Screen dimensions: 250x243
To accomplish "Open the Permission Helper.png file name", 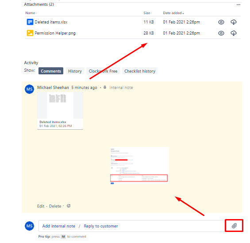I will (x=55, y=33).
